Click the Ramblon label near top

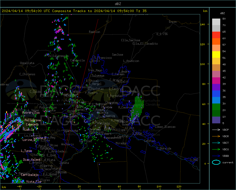click(x=94, y=32)
